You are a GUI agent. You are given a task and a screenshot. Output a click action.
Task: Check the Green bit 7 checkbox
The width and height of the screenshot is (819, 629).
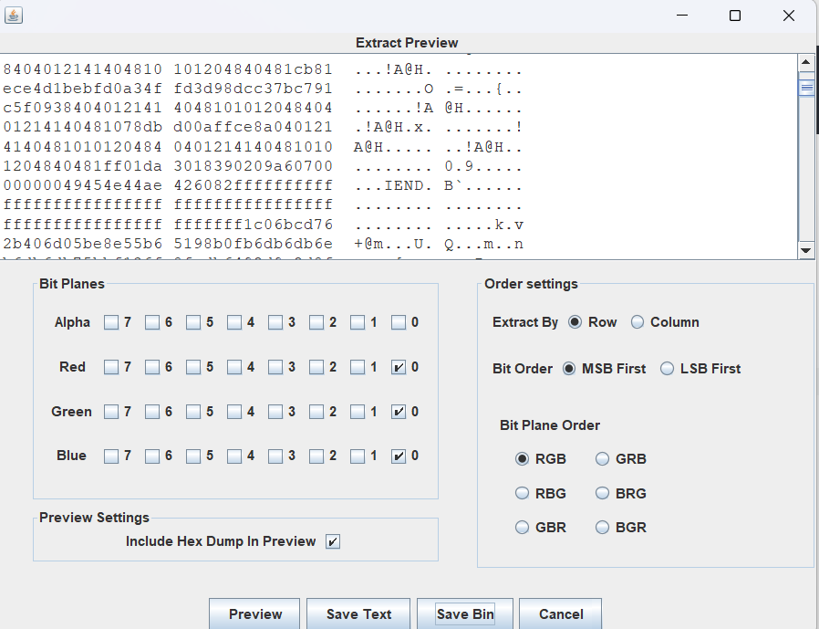pyautogui.click(x=110, y=412)
